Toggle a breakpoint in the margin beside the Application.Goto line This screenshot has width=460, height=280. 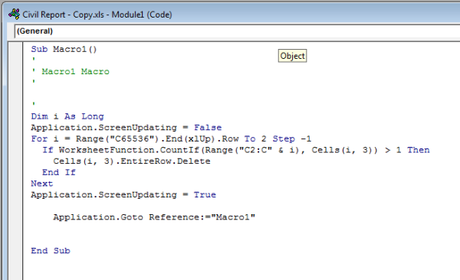click(x=15, y=217)
